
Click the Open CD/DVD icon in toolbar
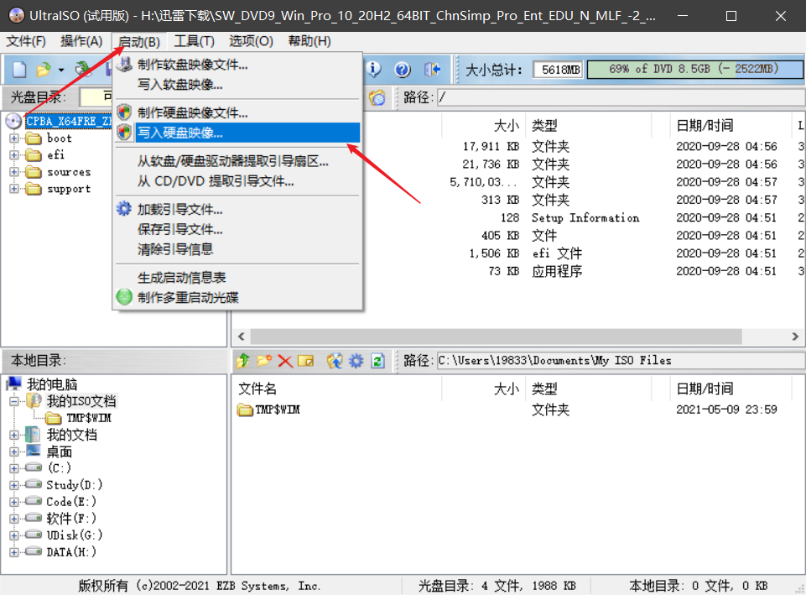click(x=83, y=69)
